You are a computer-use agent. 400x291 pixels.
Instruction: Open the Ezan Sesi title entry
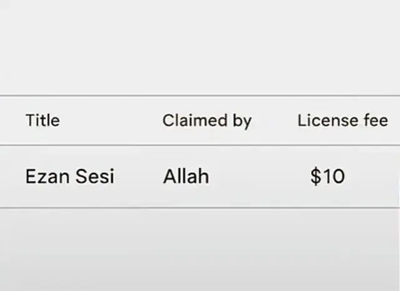pos(69,177)
